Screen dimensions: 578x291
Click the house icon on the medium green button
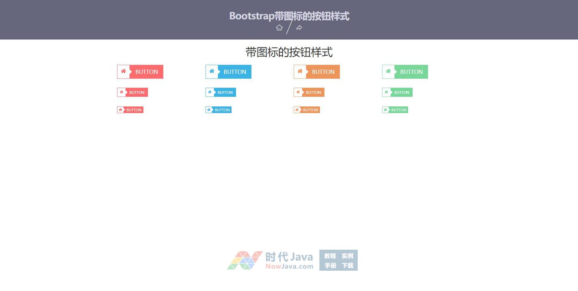pos(386,92)
